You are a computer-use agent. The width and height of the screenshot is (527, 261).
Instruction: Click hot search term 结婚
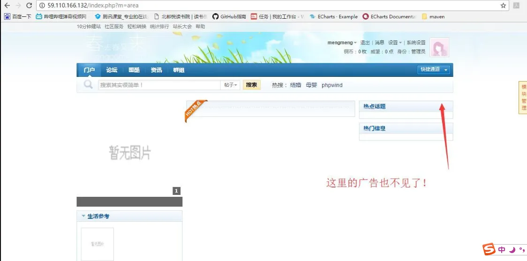tap(295, 85)
